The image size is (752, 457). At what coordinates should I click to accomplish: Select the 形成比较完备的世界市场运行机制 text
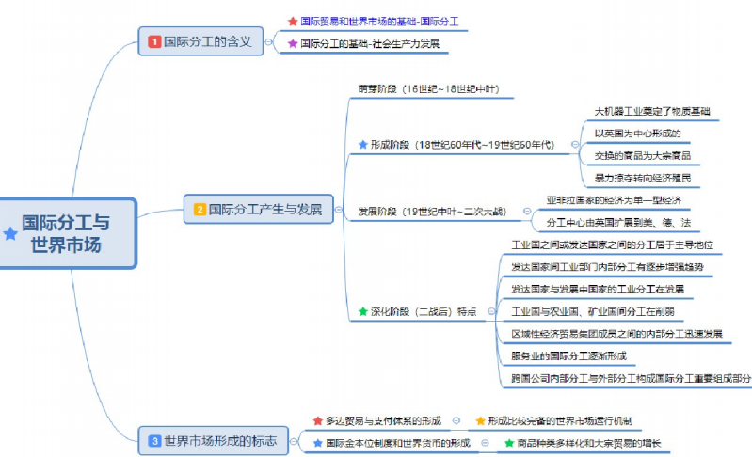pos(560,421)
